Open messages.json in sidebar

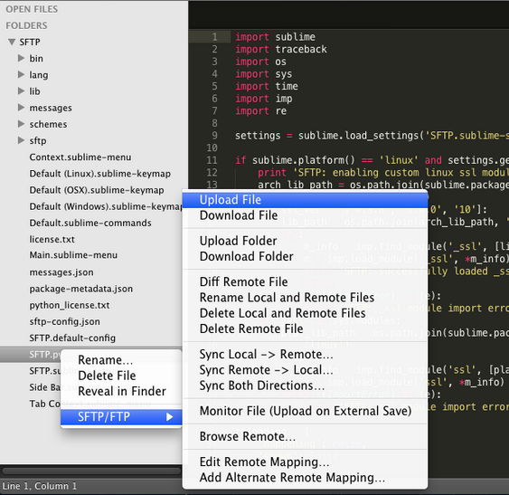coord(61,272)
